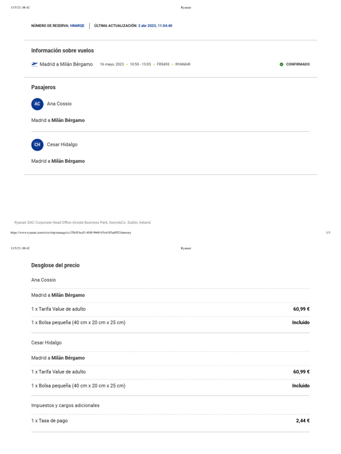Click the AC passenger avatar
This screenshot has height=454, width=341.
click(x=37, y=104)
